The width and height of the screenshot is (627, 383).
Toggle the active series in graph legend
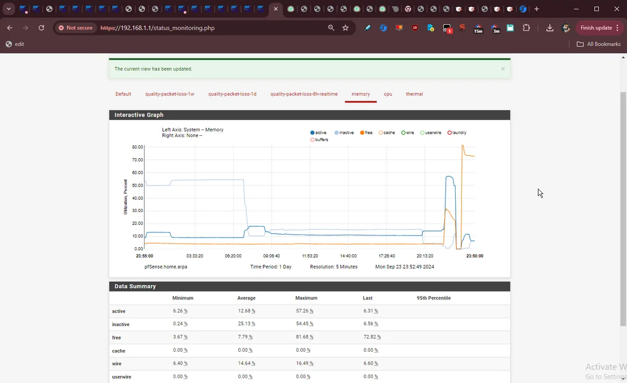point(318,133)
